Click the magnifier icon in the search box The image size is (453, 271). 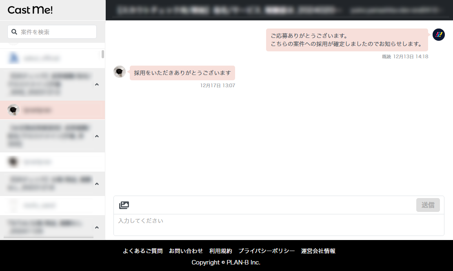(15, 32)
